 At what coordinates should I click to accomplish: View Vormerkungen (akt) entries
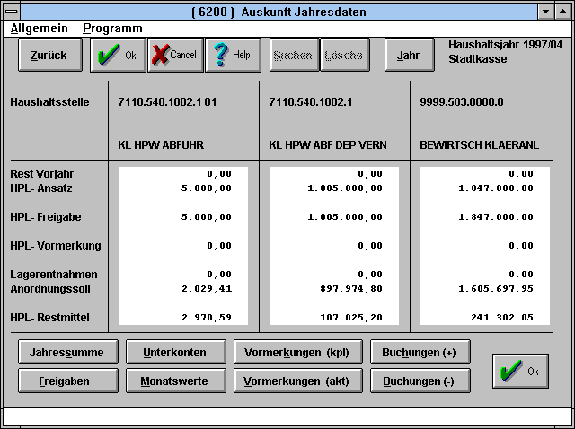(x=296, y=381)
